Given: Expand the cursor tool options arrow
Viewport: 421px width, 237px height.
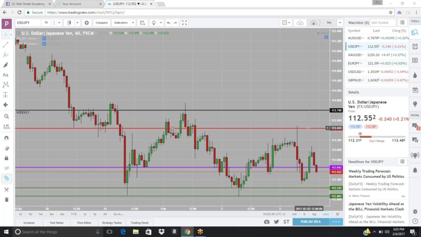Looking at the screenshot, I should click(x=11, y=35).
